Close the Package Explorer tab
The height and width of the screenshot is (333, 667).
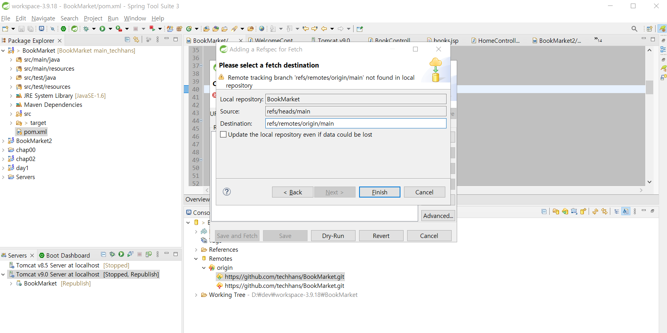coord(59,40)
